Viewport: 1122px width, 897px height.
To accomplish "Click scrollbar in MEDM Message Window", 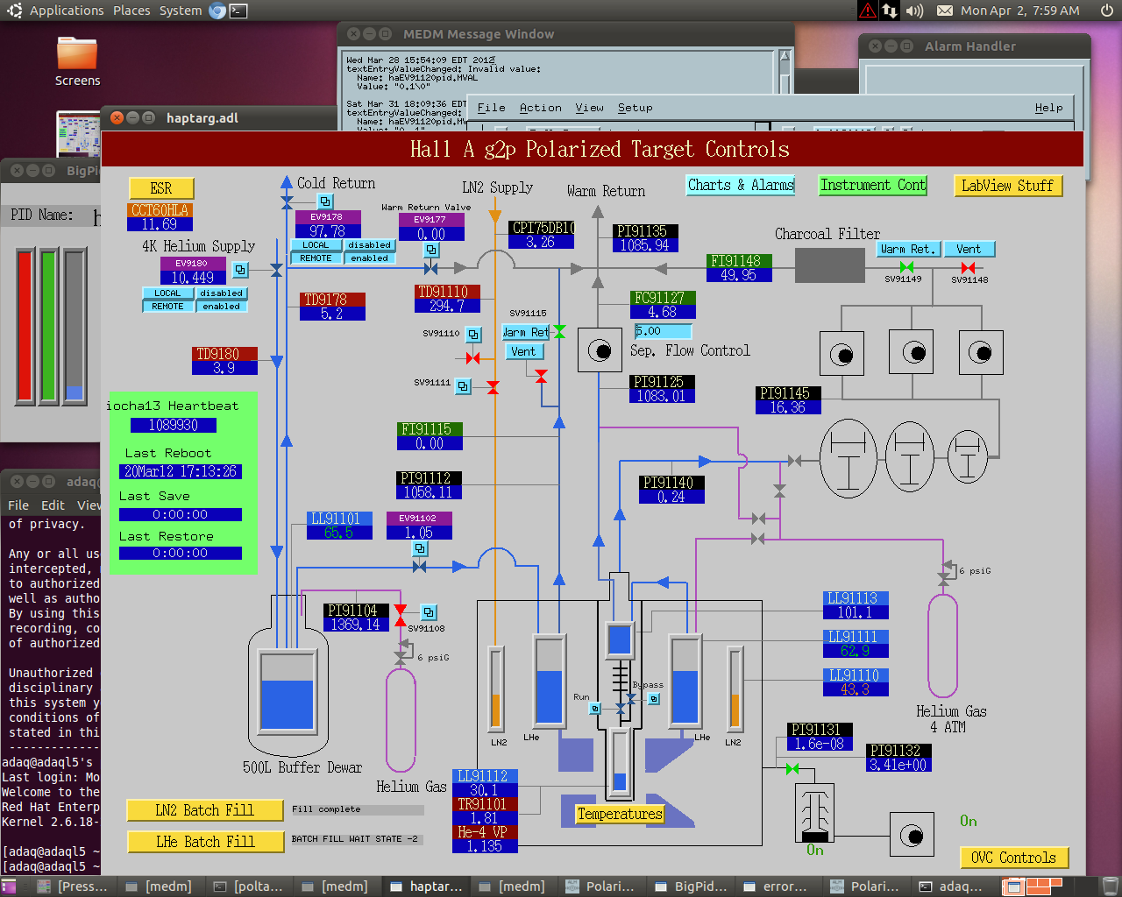I will [x=785, y=72].
